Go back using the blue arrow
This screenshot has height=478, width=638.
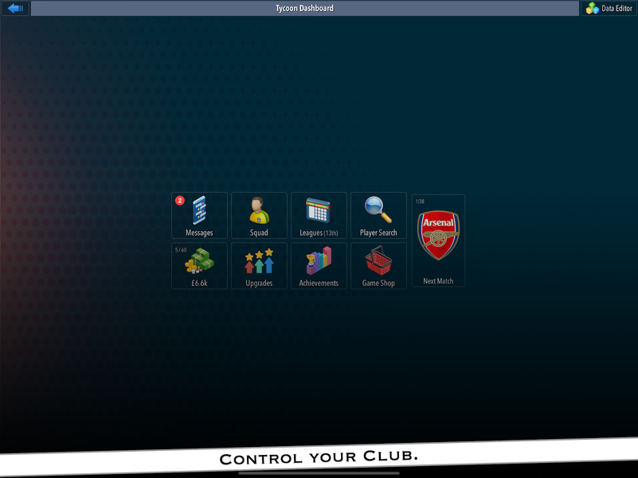[15, 9]
